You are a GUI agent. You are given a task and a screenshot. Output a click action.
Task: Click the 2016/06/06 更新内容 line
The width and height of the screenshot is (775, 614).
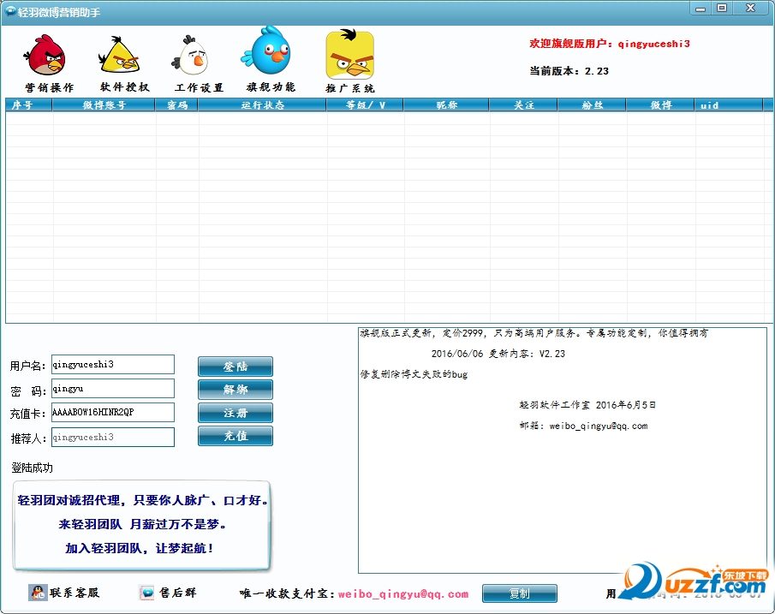pos(498,354)
